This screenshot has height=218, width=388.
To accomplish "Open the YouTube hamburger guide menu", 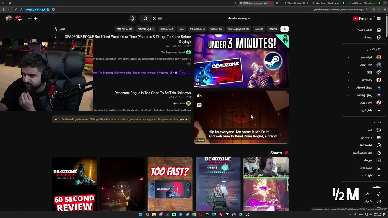I will 379,18.
